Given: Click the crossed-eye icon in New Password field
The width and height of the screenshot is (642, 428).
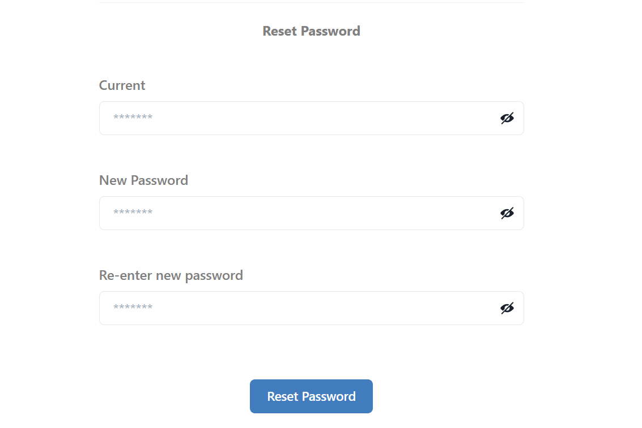Looking at the screenshot, I should pos(507,213).
